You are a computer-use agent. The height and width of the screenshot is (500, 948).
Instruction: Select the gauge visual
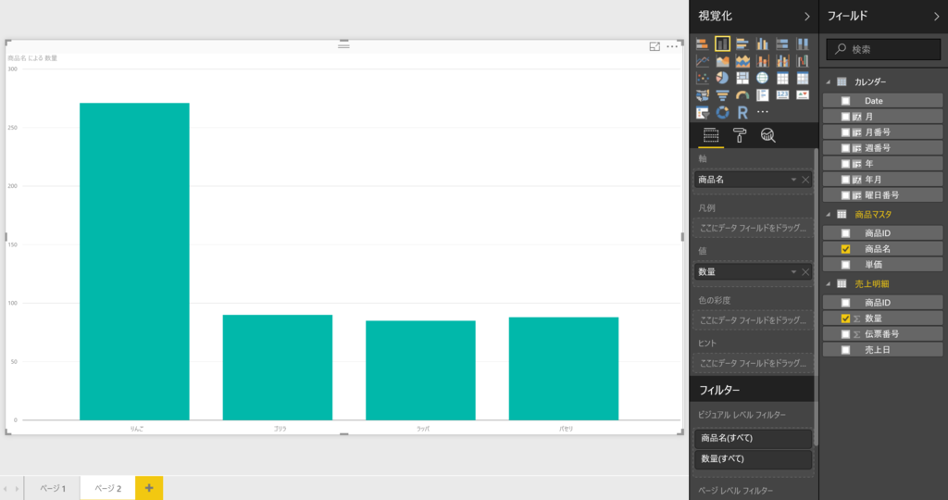pyautogui.click(x=742, y=95)
